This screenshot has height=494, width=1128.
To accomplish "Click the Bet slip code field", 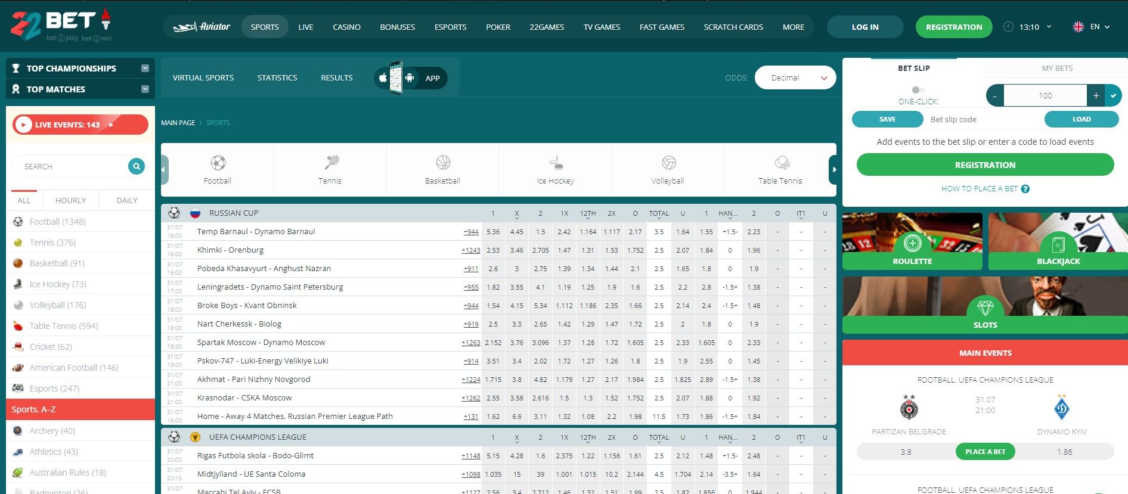I will pyautogui.click(x=984, y=119).
